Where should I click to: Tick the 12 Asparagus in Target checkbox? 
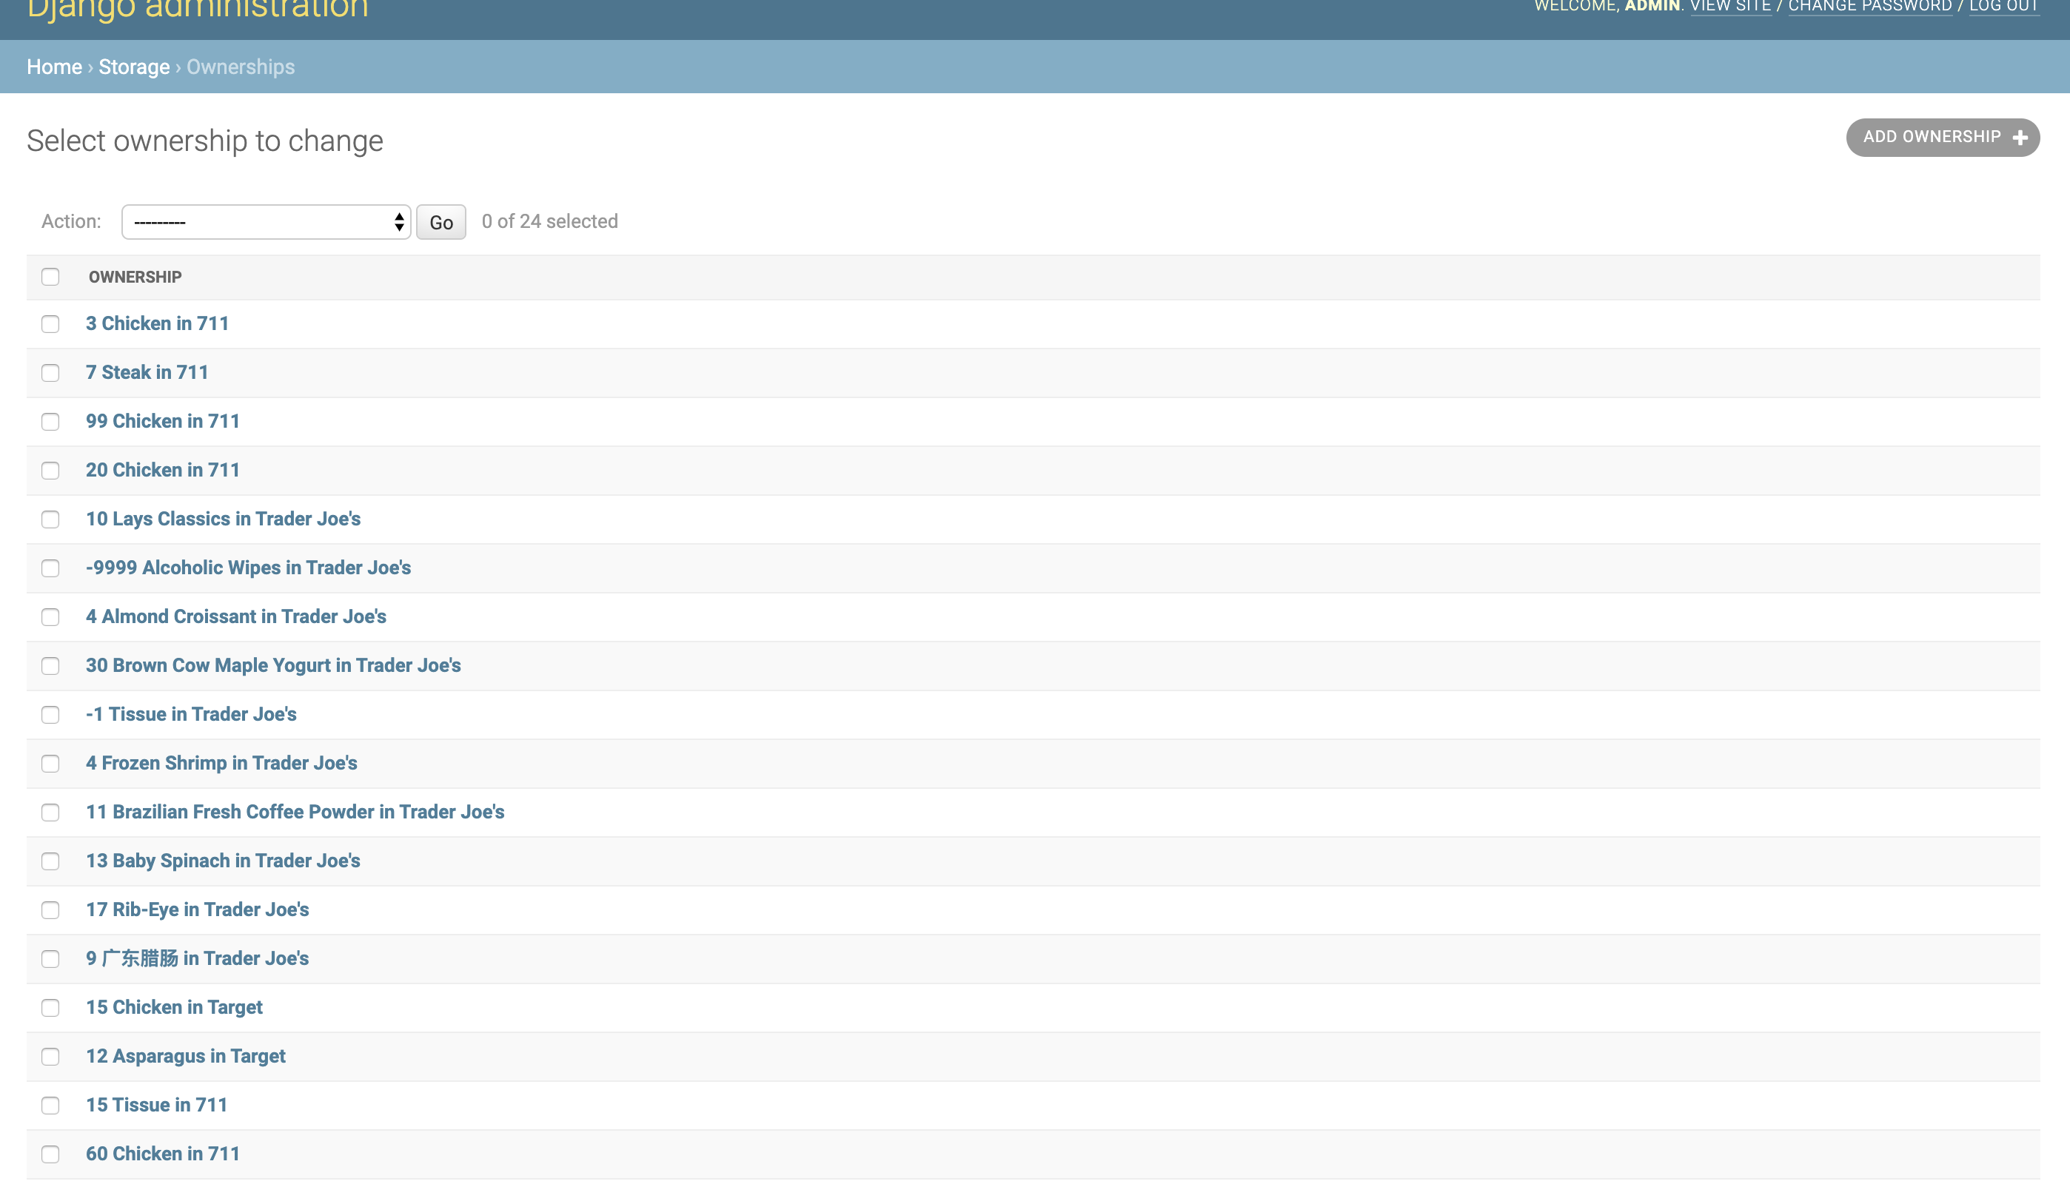(50, 1056)
